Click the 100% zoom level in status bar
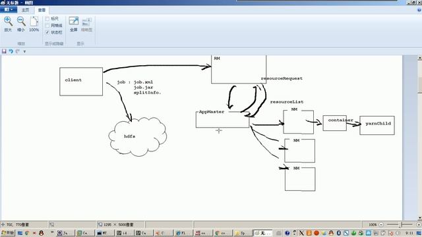The image size is (422, 237). coord(373,224)
